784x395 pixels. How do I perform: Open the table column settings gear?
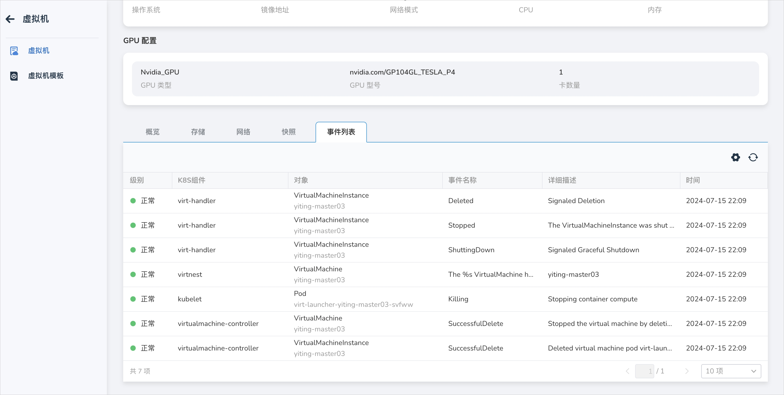(735, 157)
